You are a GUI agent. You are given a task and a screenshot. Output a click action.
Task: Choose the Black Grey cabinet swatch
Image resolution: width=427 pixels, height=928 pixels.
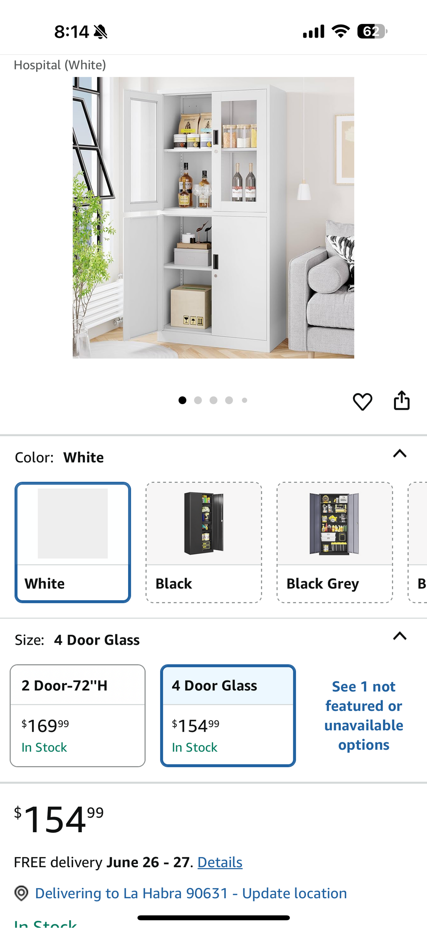point(335,542)
